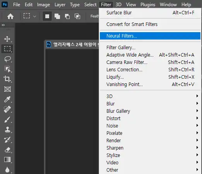This screenshot has width=202, height=174.
Task: Expand the Stylize submenu
Action: pos(150,155)
